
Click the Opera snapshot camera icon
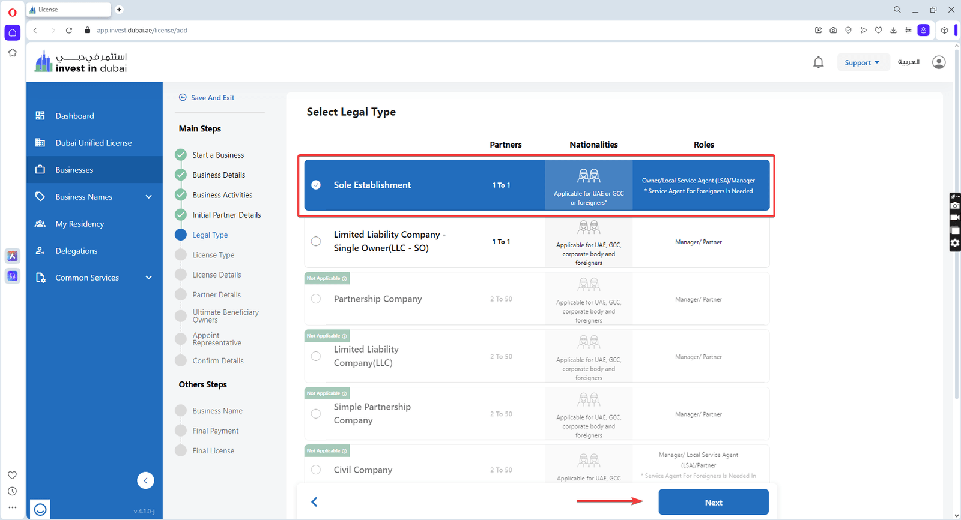[833, 30]
